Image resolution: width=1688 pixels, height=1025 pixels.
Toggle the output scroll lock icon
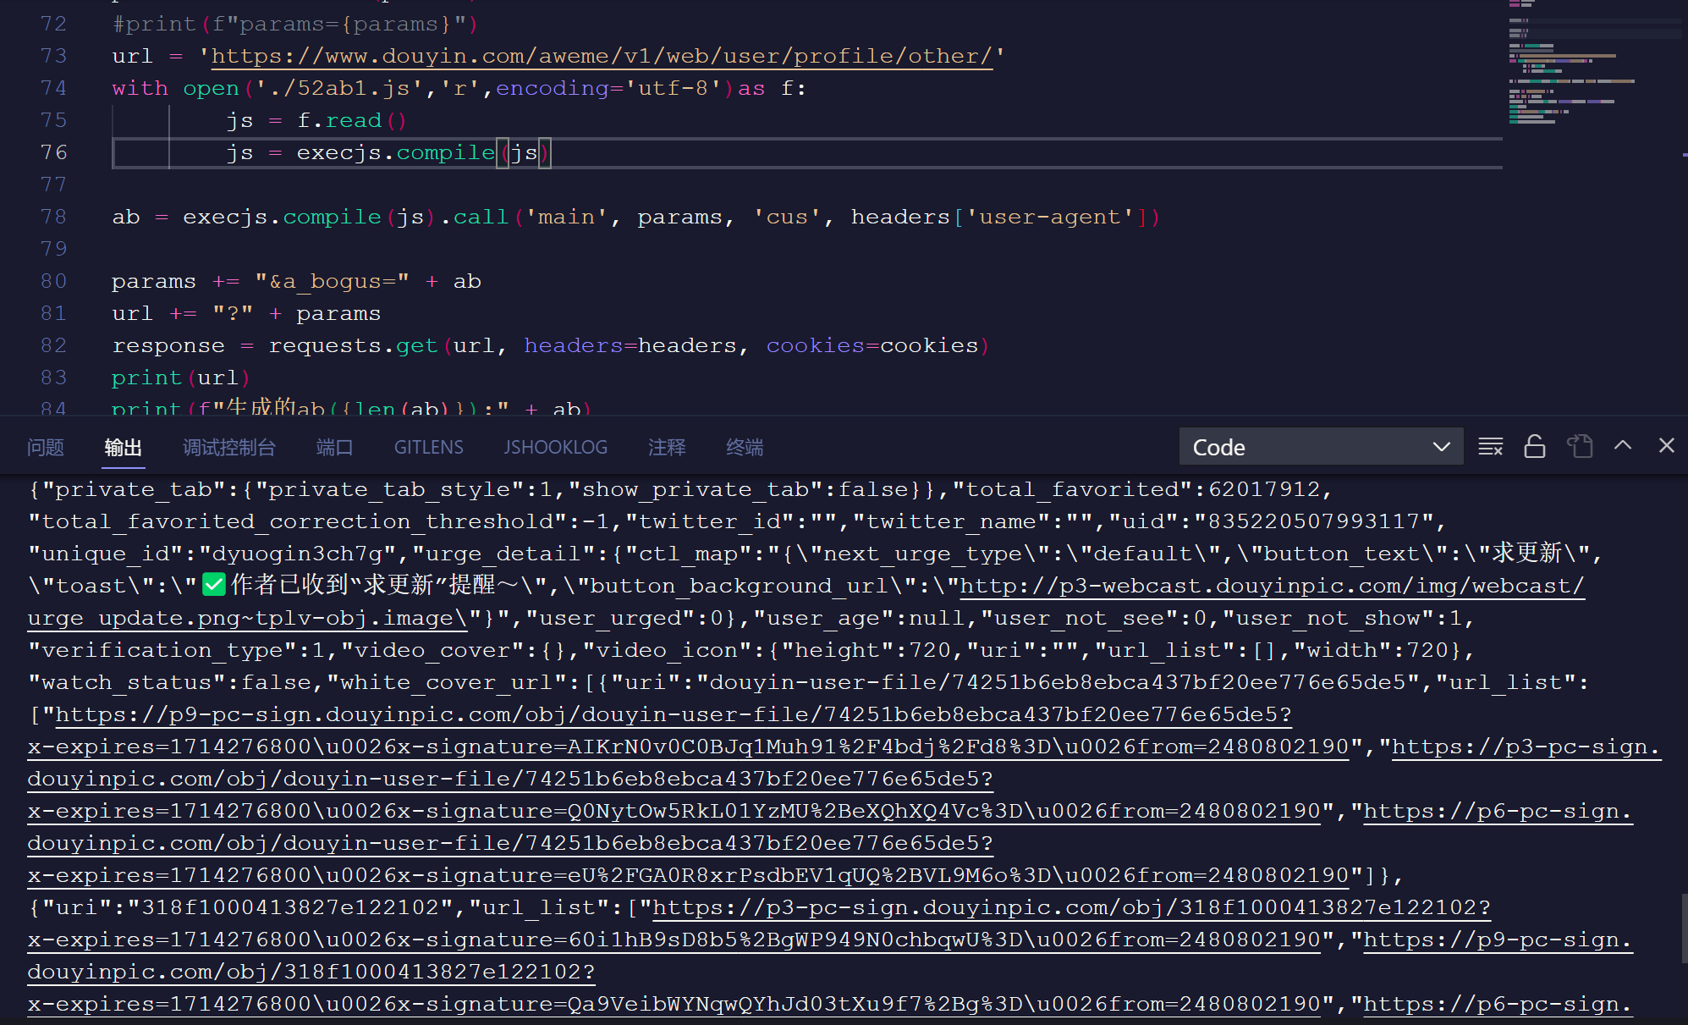tap(1535, 446)
